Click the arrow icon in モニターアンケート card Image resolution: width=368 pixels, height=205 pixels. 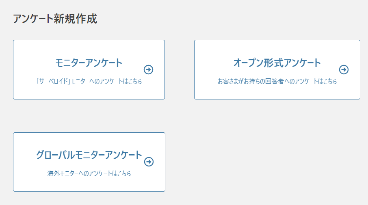pyautogui.click(x=148, y=69)
